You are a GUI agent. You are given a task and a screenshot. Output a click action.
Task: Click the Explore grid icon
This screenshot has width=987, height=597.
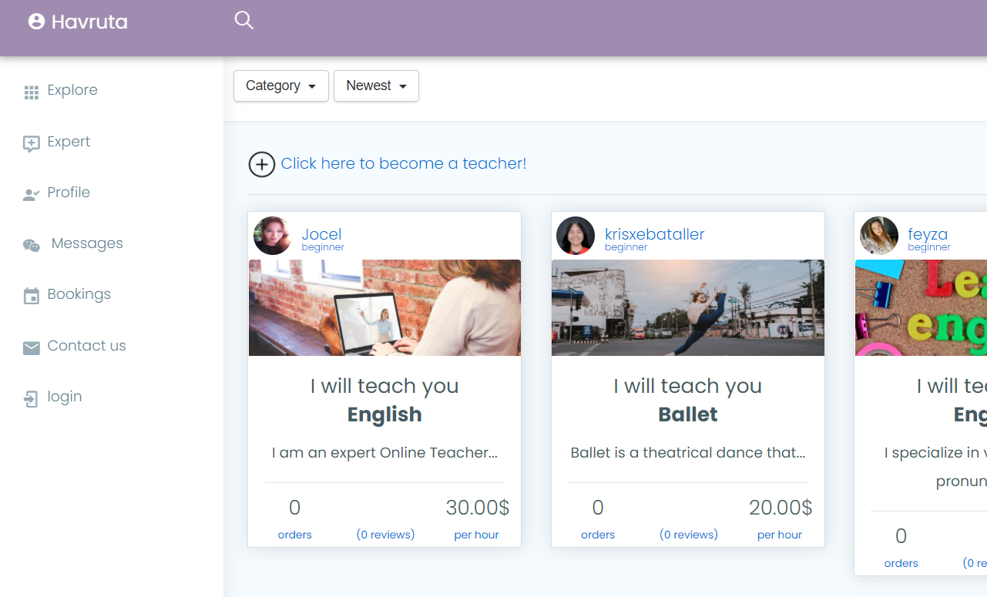pos(31,92)
